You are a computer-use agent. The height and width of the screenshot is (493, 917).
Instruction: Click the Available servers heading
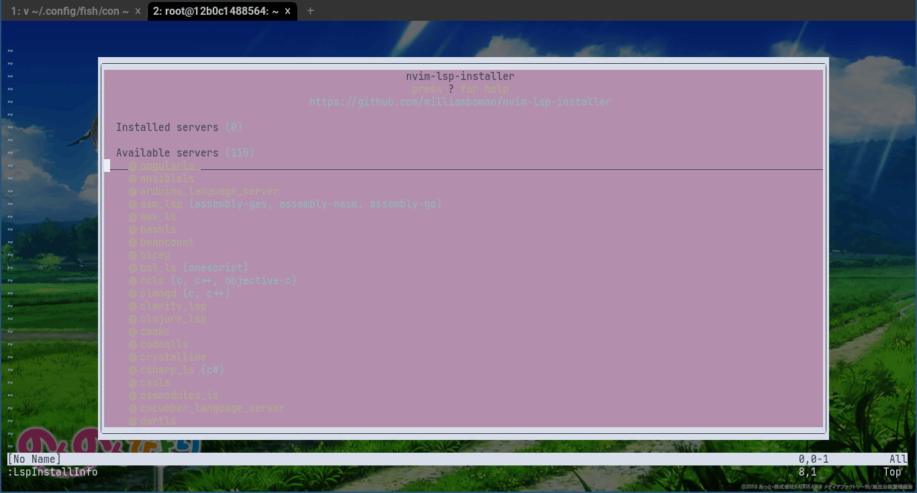[167, 153]
